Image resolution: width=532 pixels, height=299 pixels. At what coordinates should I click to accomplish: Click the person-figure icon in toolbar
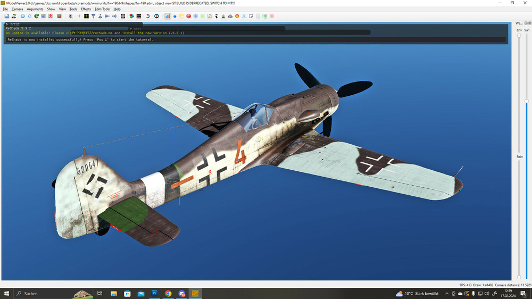click(14, 16)
